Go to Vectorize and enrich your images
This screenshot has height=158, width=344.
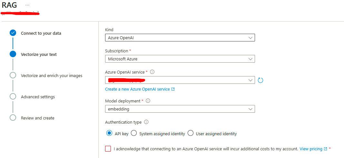[52, 75]
